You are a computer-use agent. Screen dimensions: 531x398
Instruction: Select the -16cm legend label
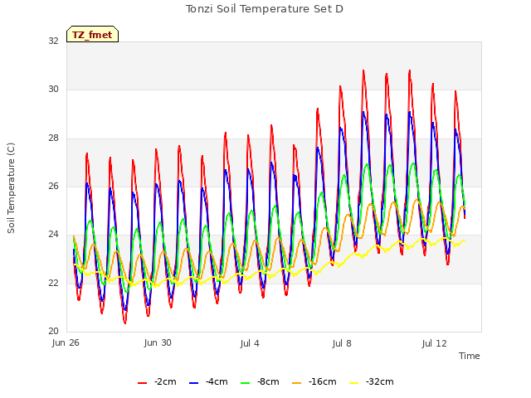click(323, 381)
